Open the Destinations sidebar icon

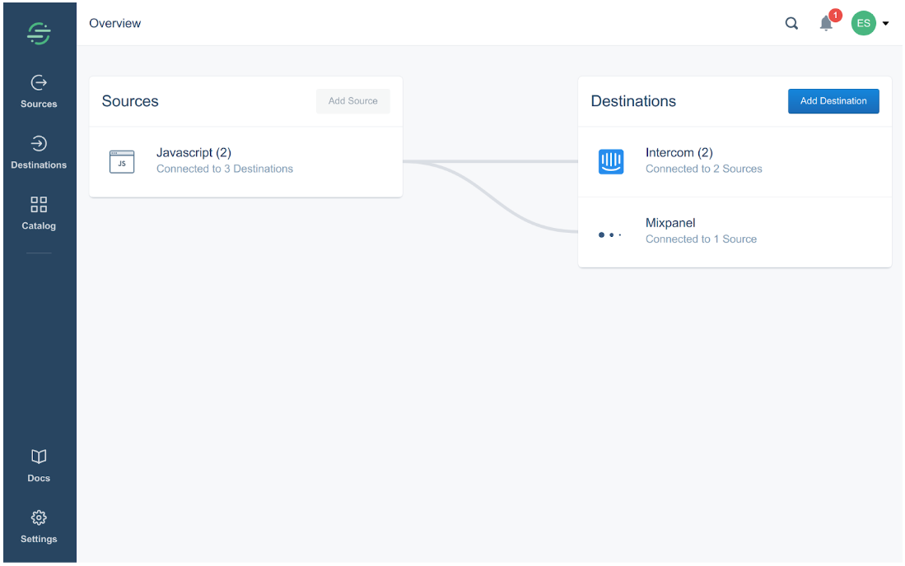point(39,143)
